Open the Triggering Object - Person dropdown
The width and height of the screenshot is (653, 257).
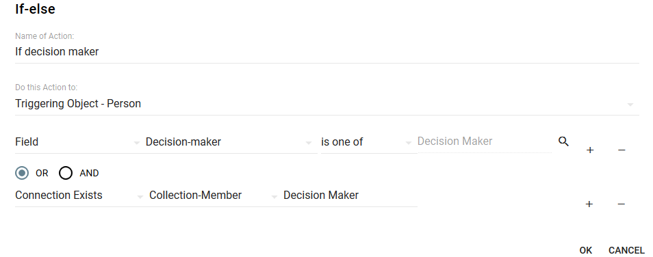pos(327,104)
